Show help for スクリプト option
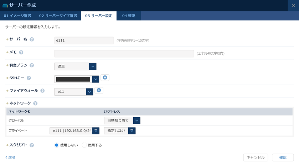The height and width of the screenshot is (166, 299). tap(32, 145)
